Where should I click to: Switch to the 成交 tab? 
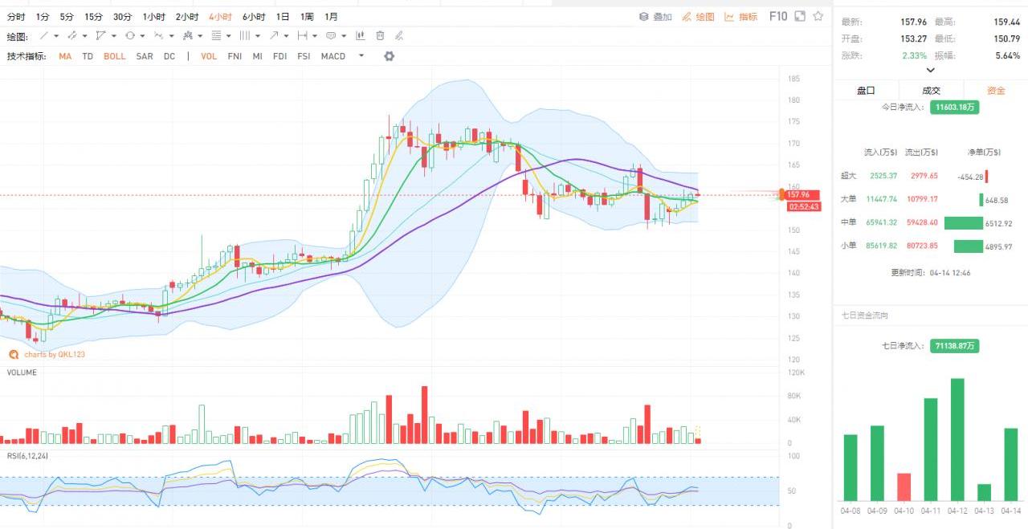click(x=931, y=91)
